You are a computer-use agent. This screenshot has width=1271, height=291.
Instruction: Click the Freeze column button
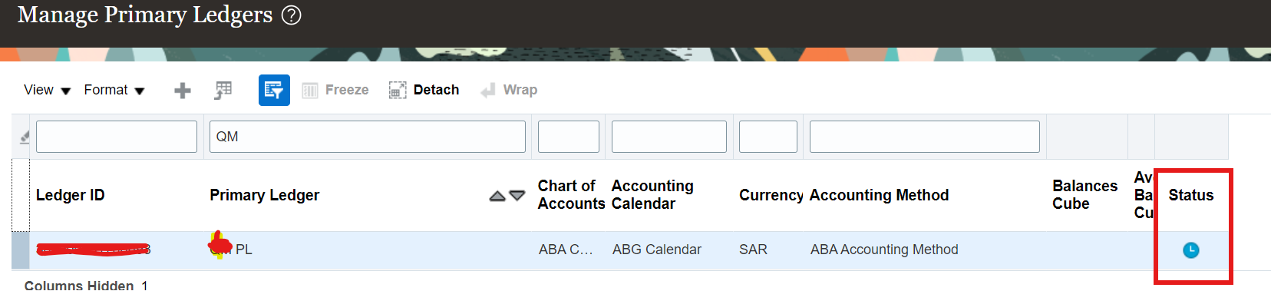[335, 90]
